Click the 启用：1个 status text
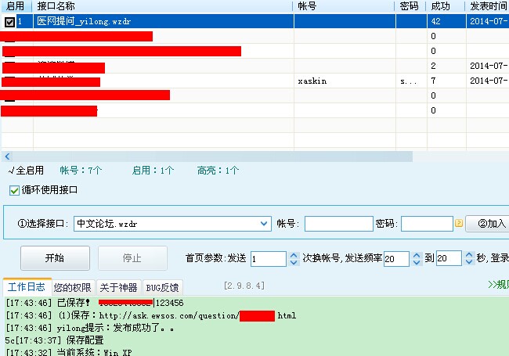Screen dimensions: 509x356 coord(153,171)
